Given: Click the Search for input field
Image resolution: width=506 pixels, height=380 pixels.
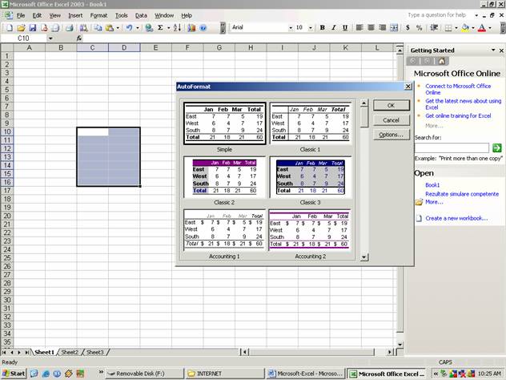Looking at the screenshot, I should [x=452, y=148].
